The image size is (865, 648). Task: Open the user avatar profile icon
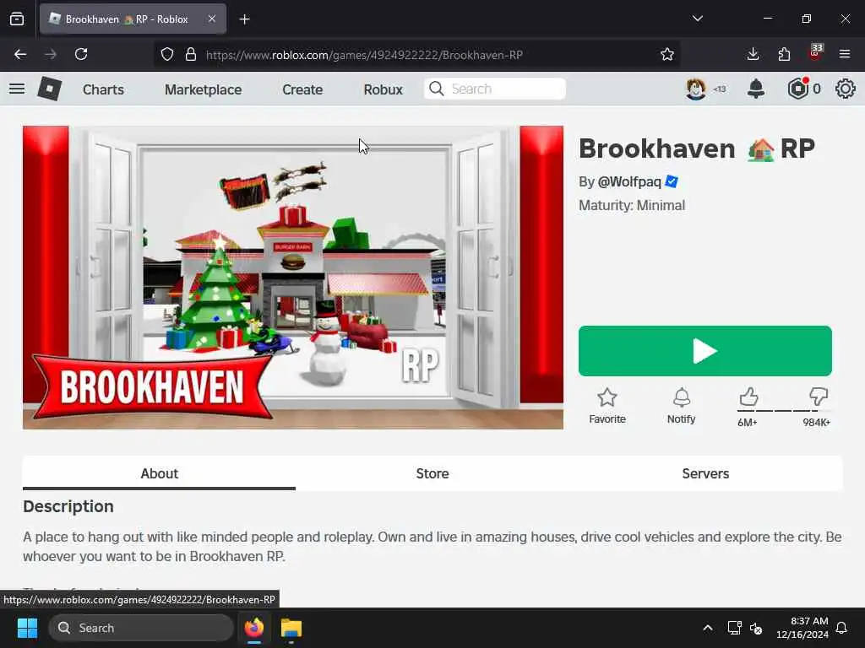pos(696,89)
